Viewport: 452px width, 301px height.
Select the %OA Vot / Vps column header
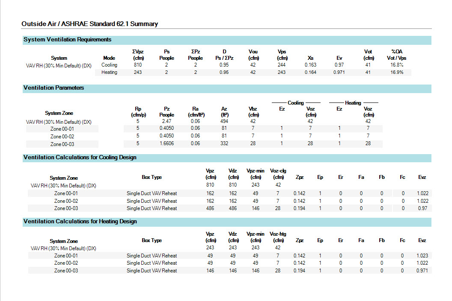pos(397,55)
